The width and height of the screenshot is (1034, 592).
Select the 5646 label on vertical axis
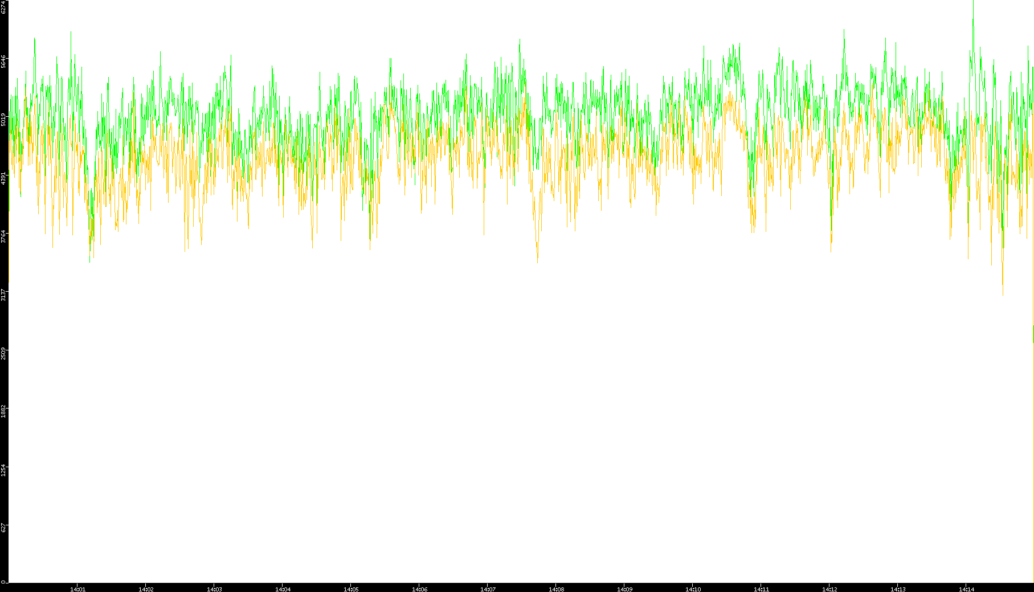4,62
